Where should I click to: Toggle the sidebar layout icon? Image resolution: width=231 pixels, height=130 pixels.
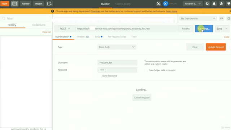click(14, 4)
